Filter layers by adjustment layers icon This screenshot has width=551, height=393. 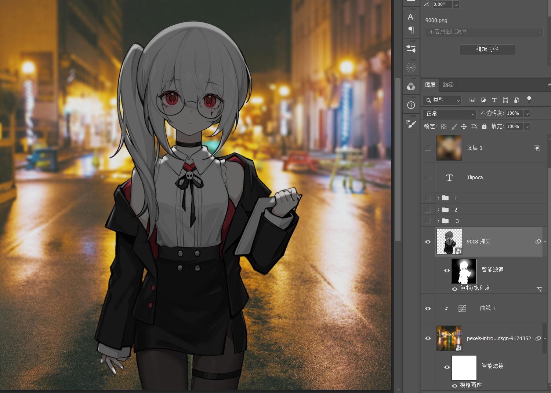[x=483, y=100]
